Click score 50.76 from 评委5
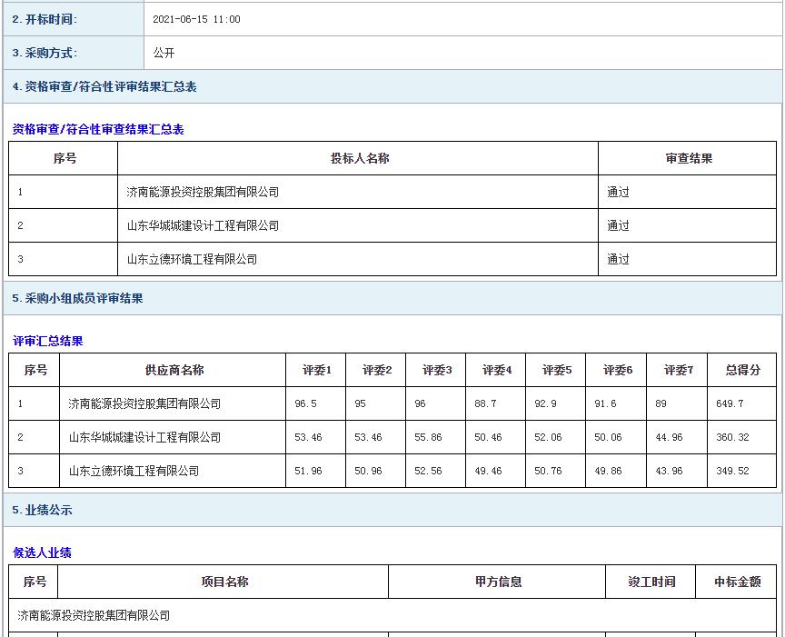 tap(548, 472)
